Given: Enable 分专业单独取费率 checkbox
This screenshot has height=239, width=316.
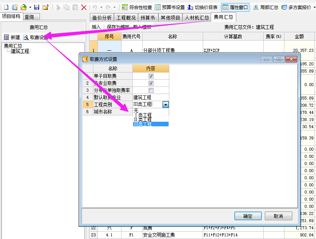Looking at the screenshot, I should 151,90.
